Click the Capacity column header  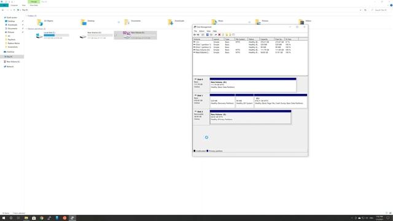[267, 39]
